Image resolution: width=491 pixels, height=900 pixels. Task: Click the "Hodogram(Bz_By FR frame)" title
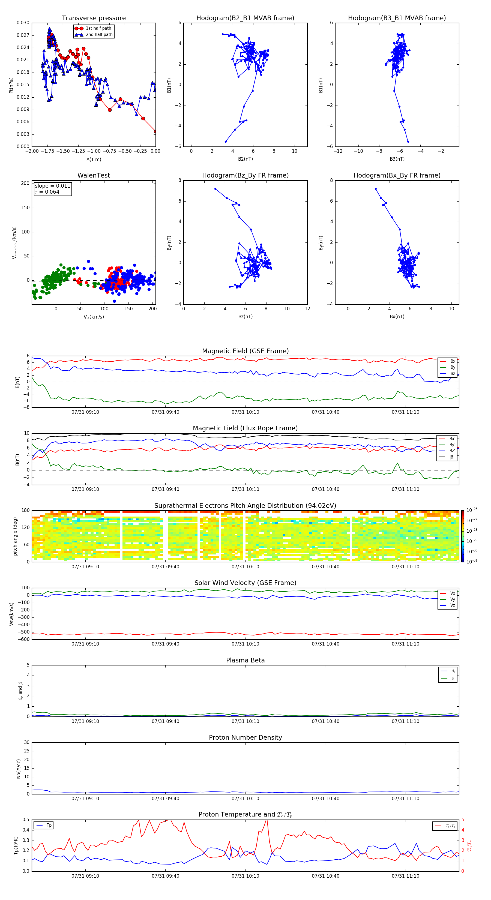coord(245,175)
